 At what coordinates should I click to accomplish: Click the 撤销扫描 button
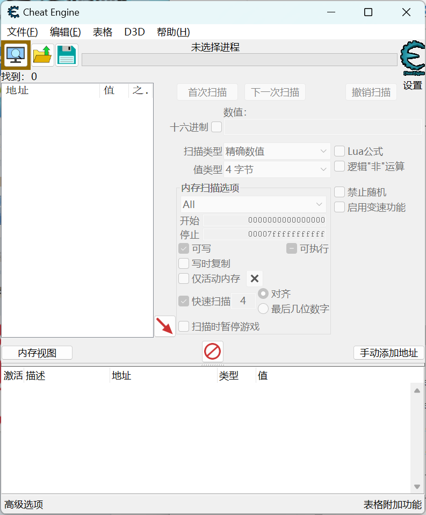(371, 92)
